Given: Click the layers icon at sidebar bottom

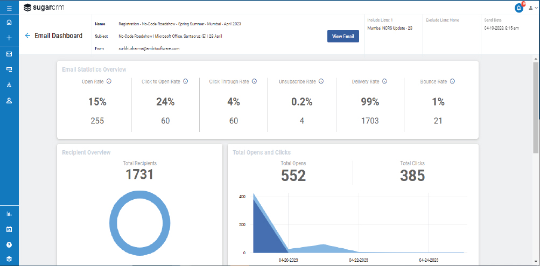Looking at the screenshot, I should [x=9, y=259].
